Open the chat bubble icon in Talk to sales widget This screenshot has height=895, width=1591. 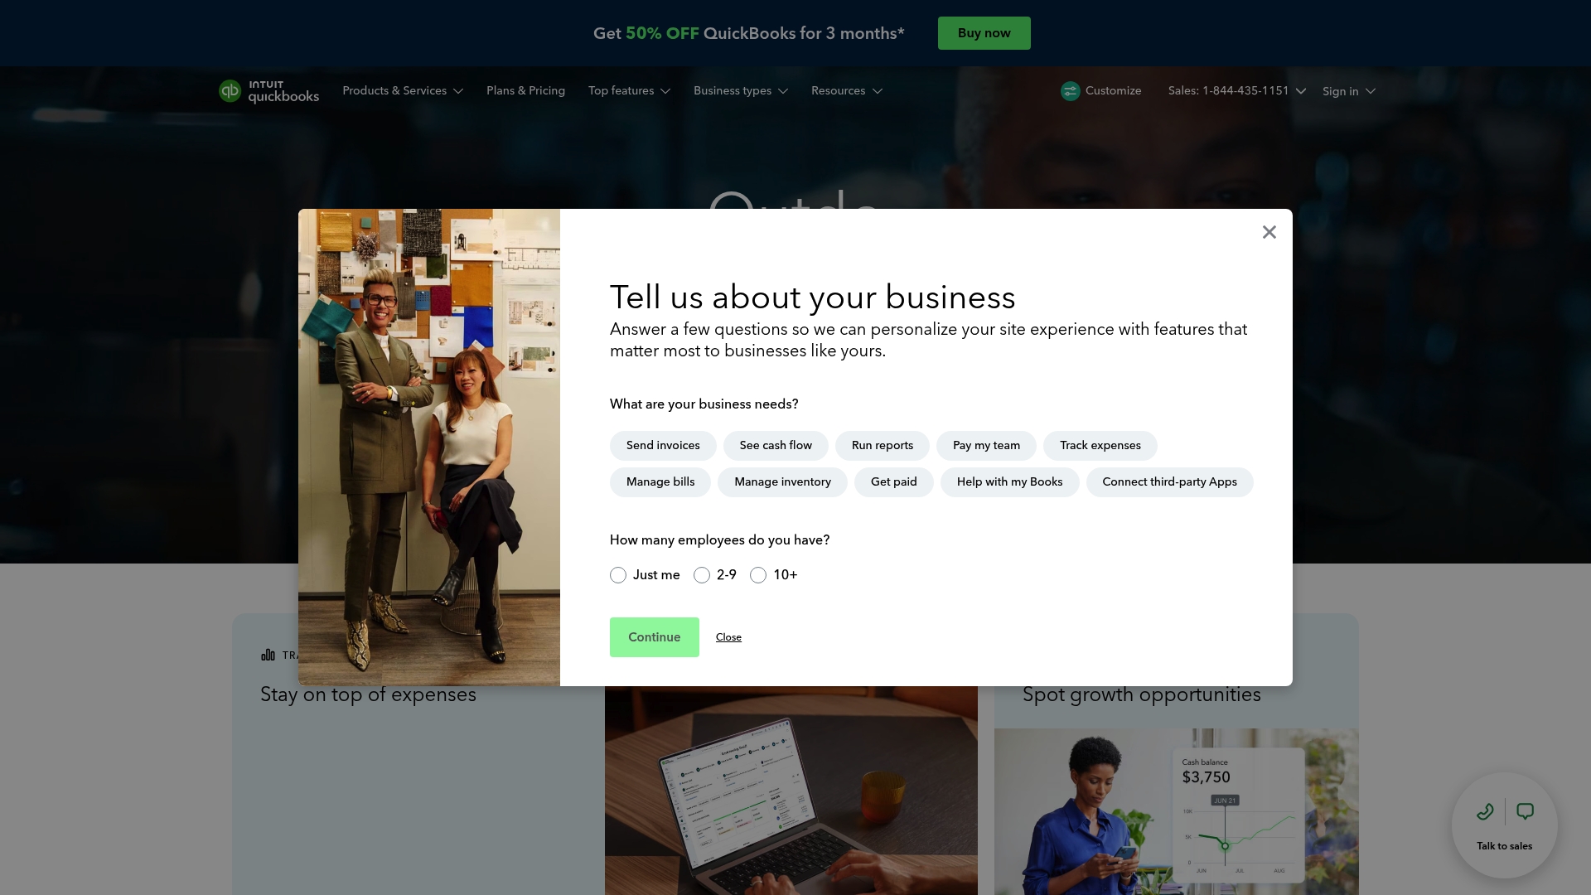[1526, 811]
